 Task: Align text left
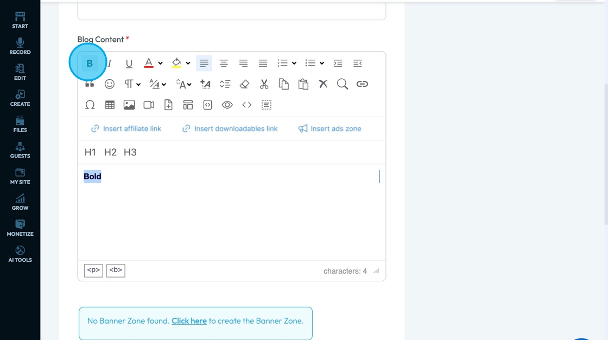(204, 63)
